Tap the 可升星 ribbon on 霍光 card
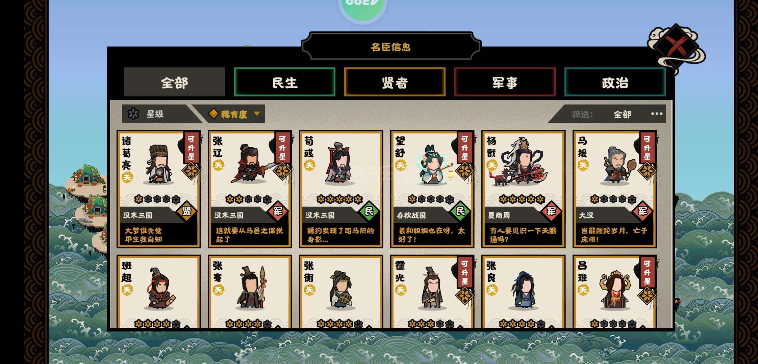 (x=465, y=272)
